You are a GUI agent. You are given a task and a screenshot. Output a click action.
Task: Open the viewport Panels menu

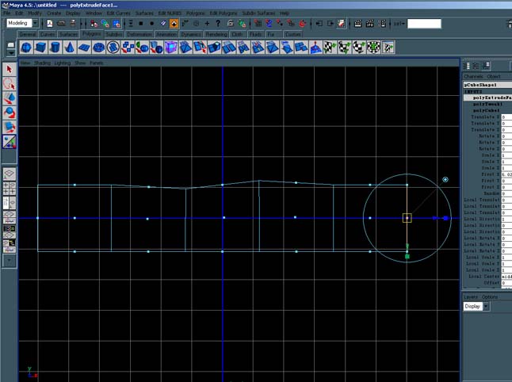click(x=97, y=63)
